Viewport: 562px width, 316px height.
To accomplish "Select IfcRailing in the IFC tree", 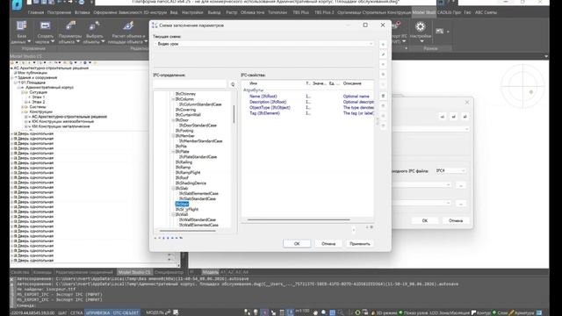I will pos(184,162).
